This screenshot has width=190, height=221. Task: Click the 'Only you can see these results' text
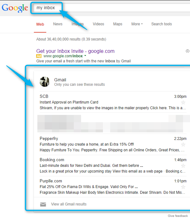[79, 85]
